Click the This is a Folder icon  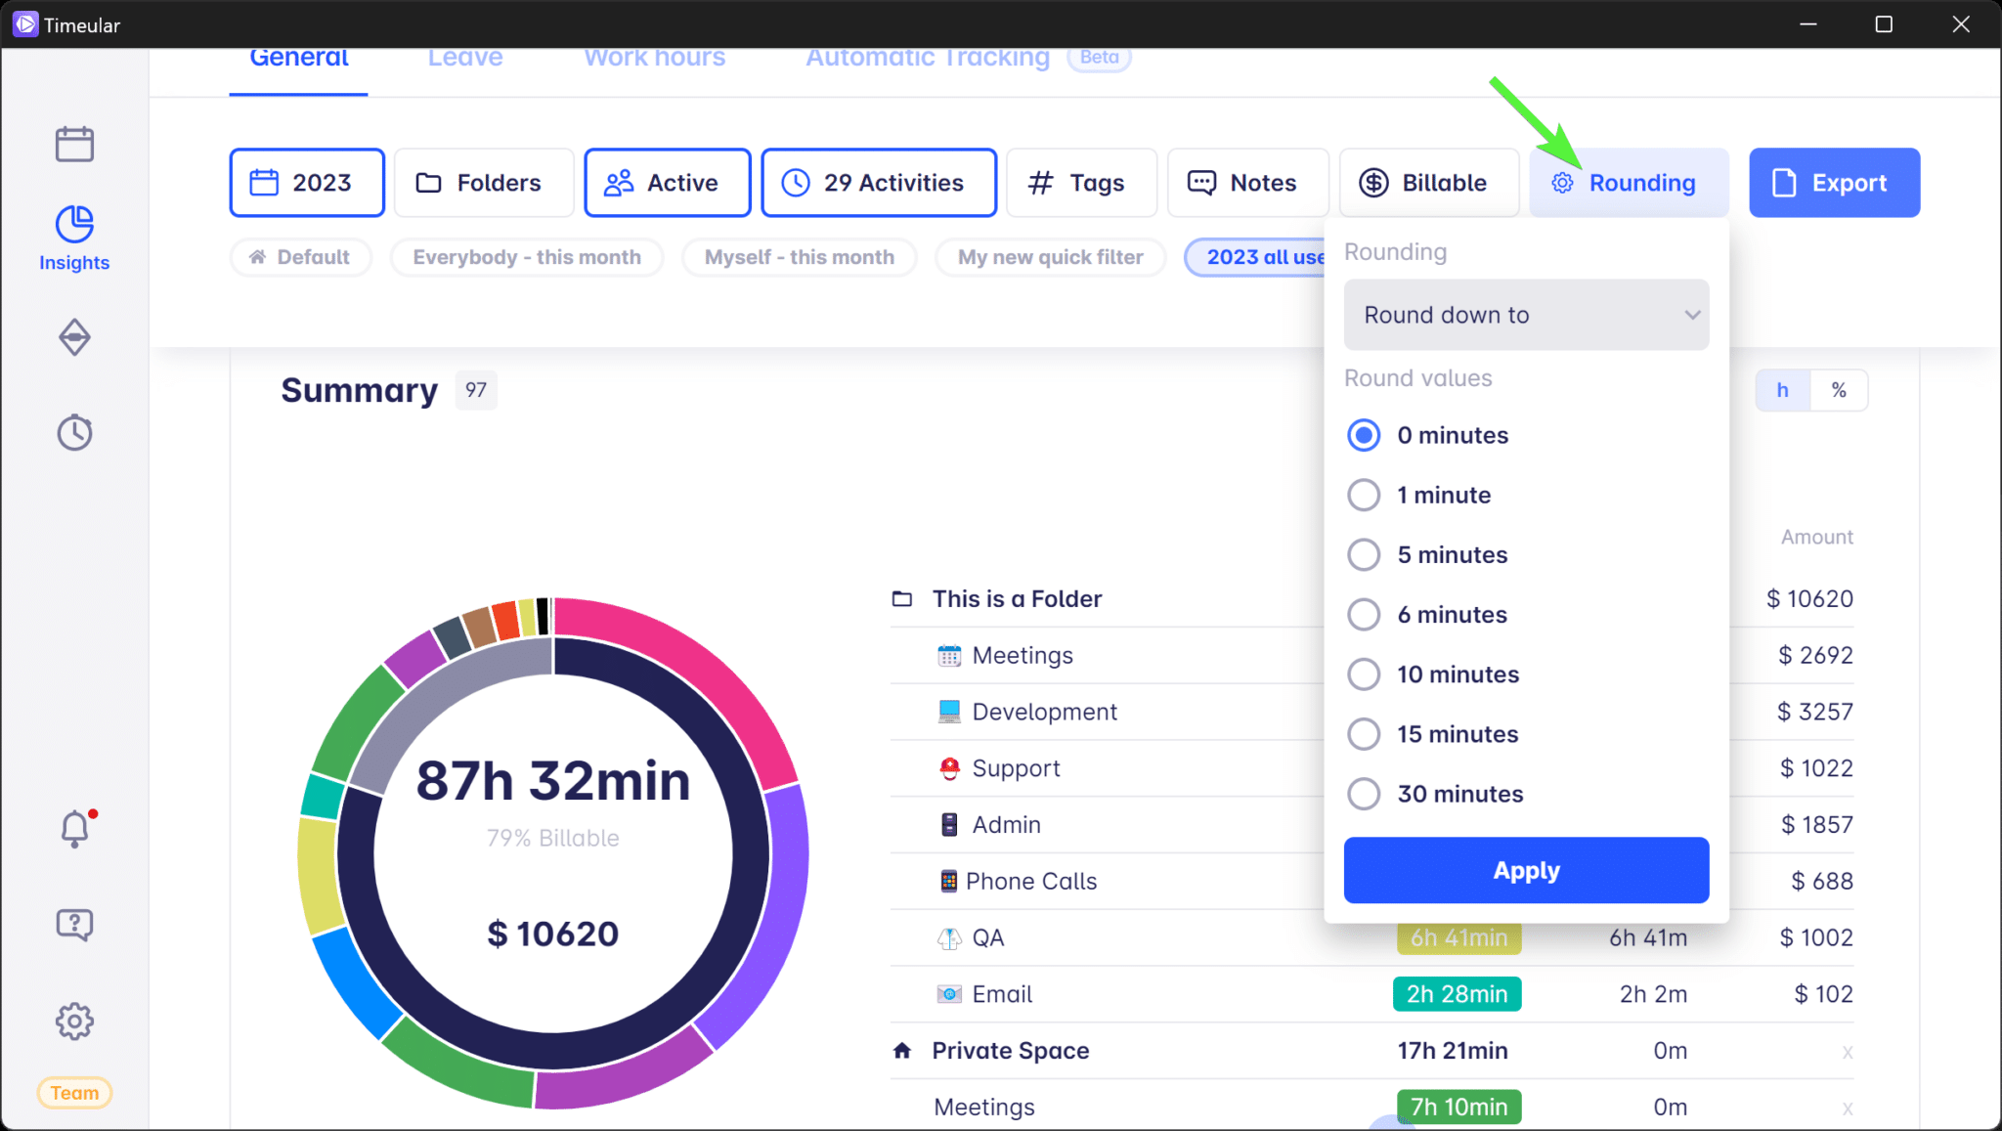[901, 598]
